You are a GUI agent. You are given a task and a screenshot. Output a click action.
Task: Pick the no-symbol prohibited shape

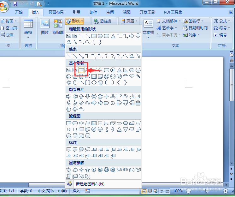[119, 76]
